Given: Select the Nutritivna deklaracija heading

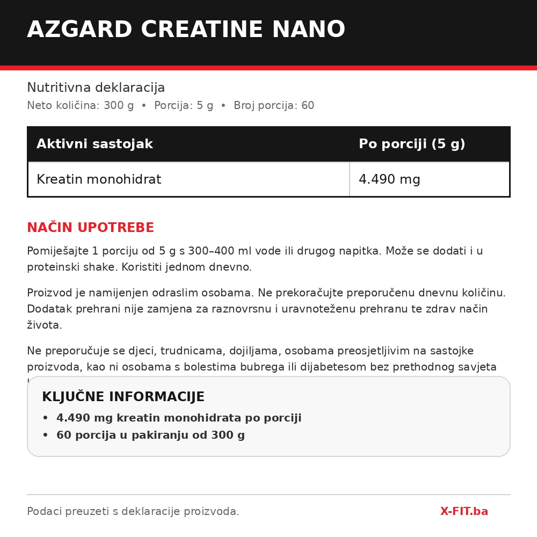Looking at the screenshot, I should point(96,88).
